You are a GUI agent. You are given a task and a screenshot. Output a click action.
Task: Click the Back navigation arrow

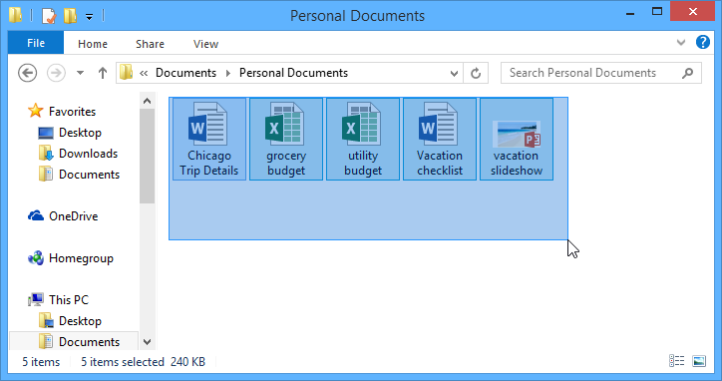pyautogui.click(x=27, y=73)
